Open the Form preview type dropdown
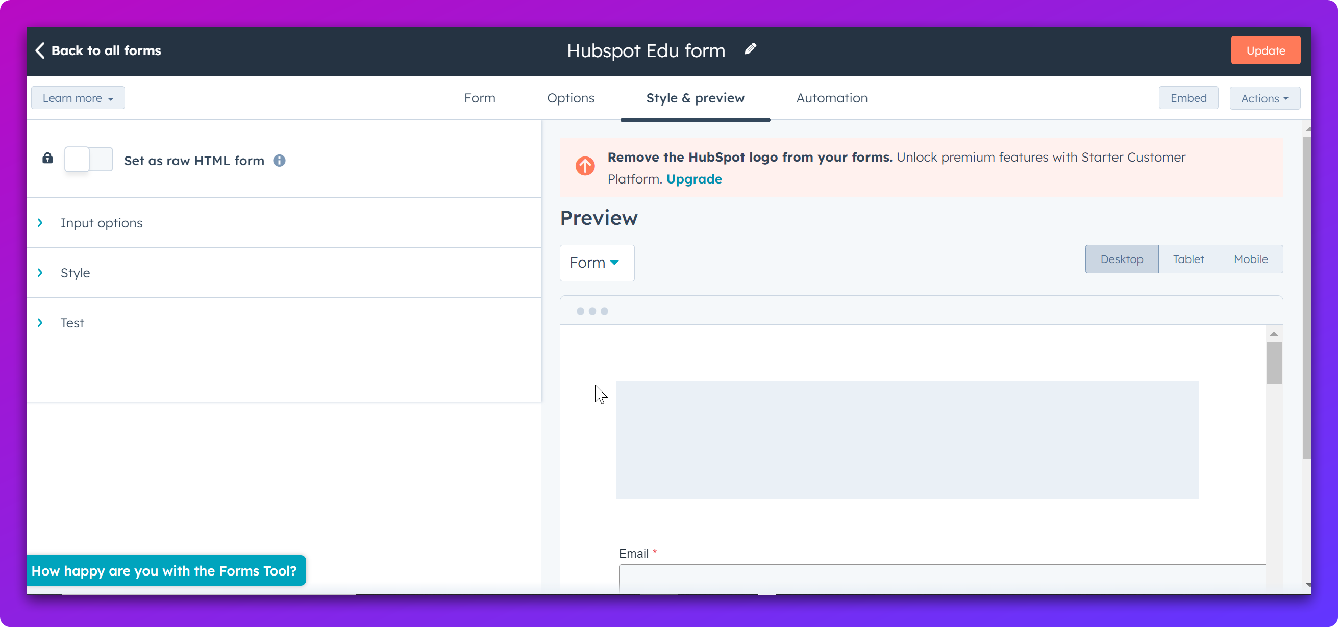Viewport: 1338px width, 627px height. 597,263
